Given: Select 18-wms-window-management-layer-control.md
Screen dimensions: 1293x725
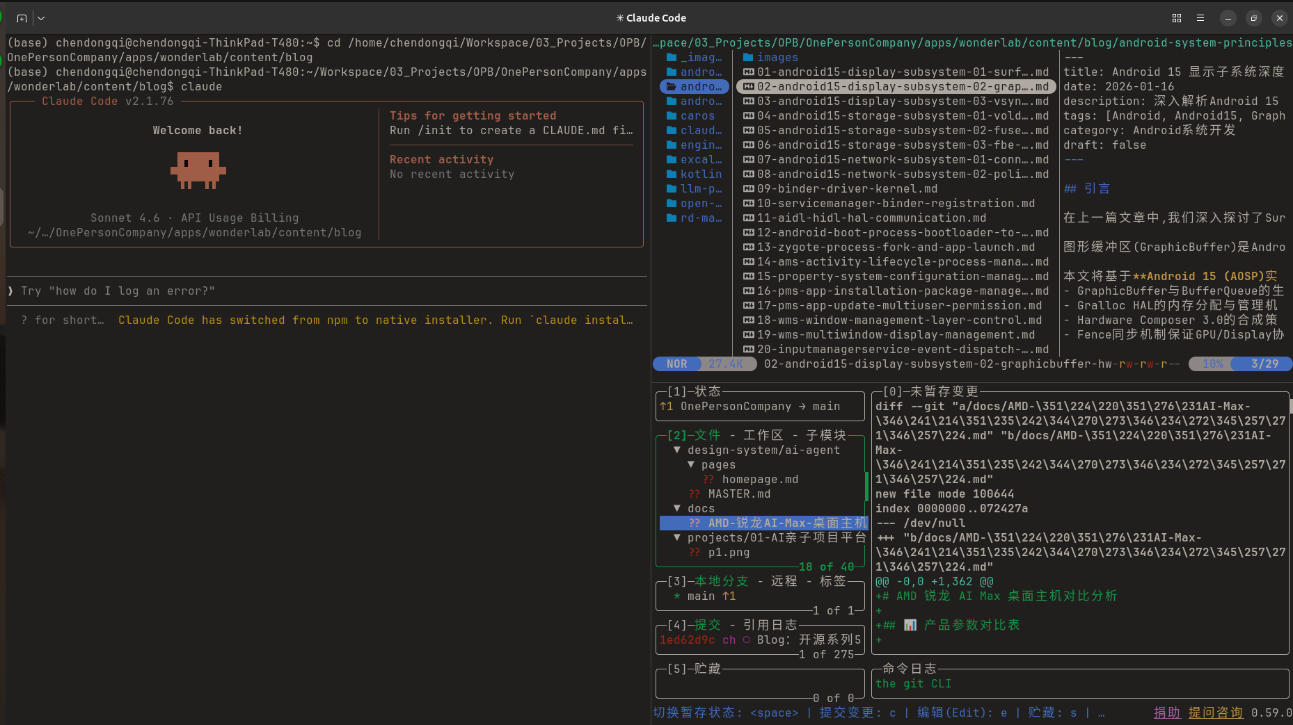Looking at the screenshot, I should [x=899, y=320].
